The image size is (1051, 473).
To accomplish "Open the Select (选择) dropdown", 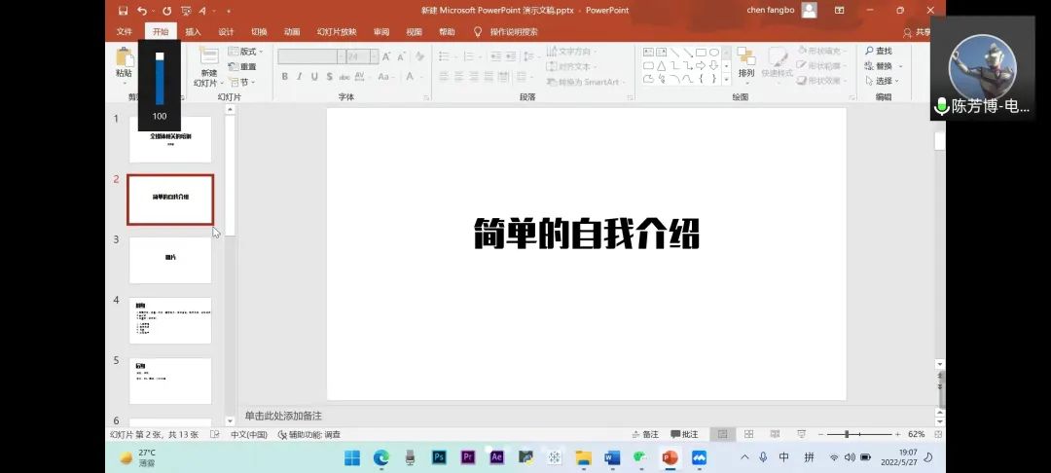I will [x=883, y=81].
